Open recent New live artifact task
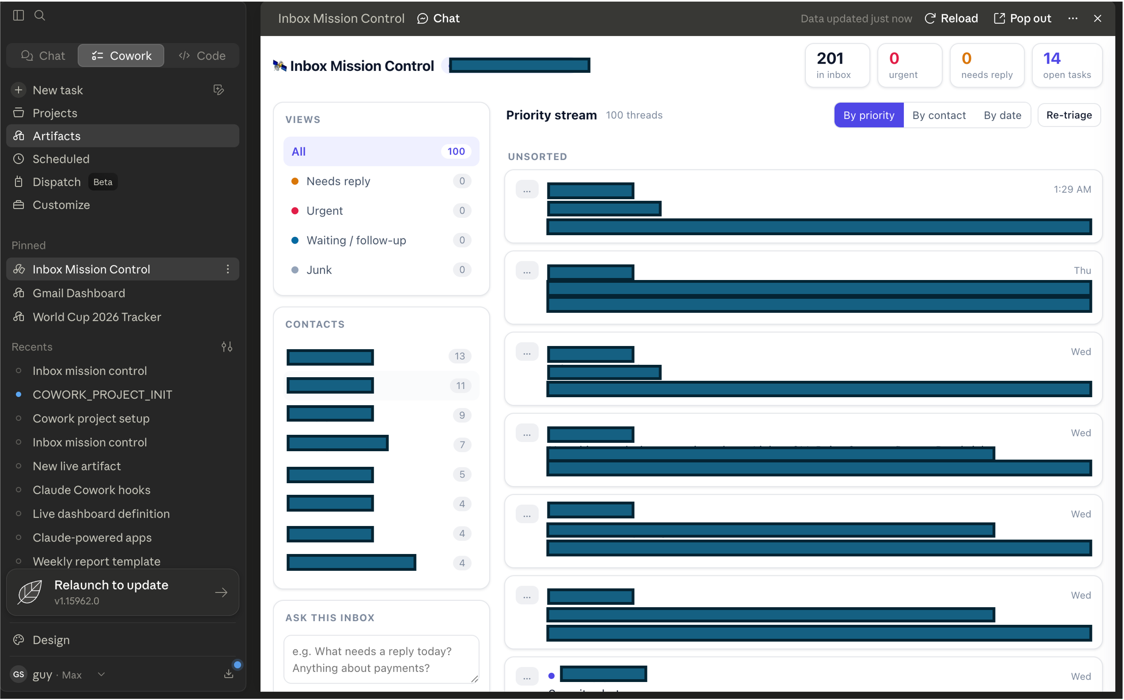Viewport: 1124px width, 700px height. pos(123,466)
